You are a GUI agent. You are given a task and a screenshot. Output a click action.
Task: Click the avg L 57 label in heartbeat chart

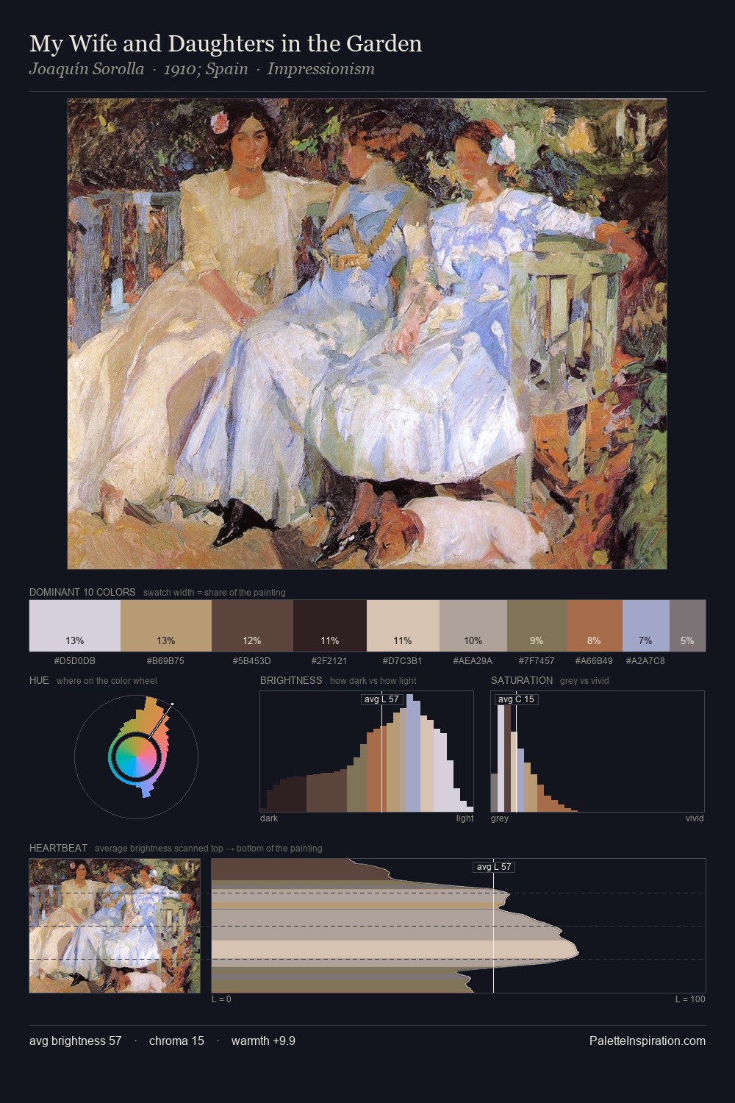coord(493,867)
